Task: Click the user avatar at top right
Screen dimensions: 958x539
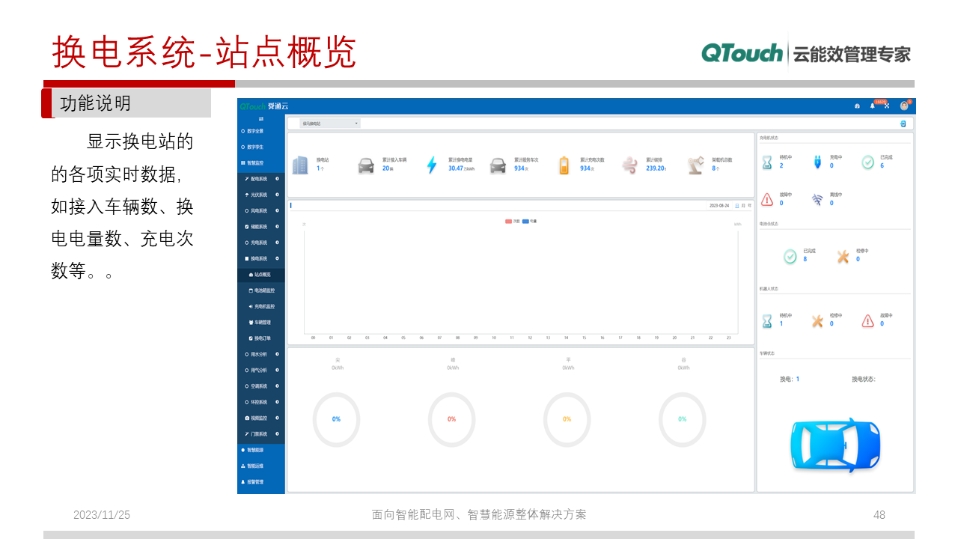Action: click(x=904, y=105)
